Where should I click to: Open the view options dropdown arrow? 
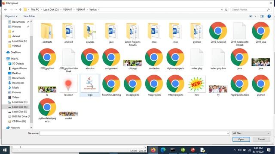(x=255, y=16)
